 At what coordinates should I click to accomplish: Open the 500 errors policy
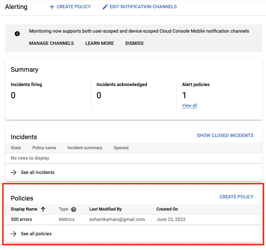click(x=21, y=220)
